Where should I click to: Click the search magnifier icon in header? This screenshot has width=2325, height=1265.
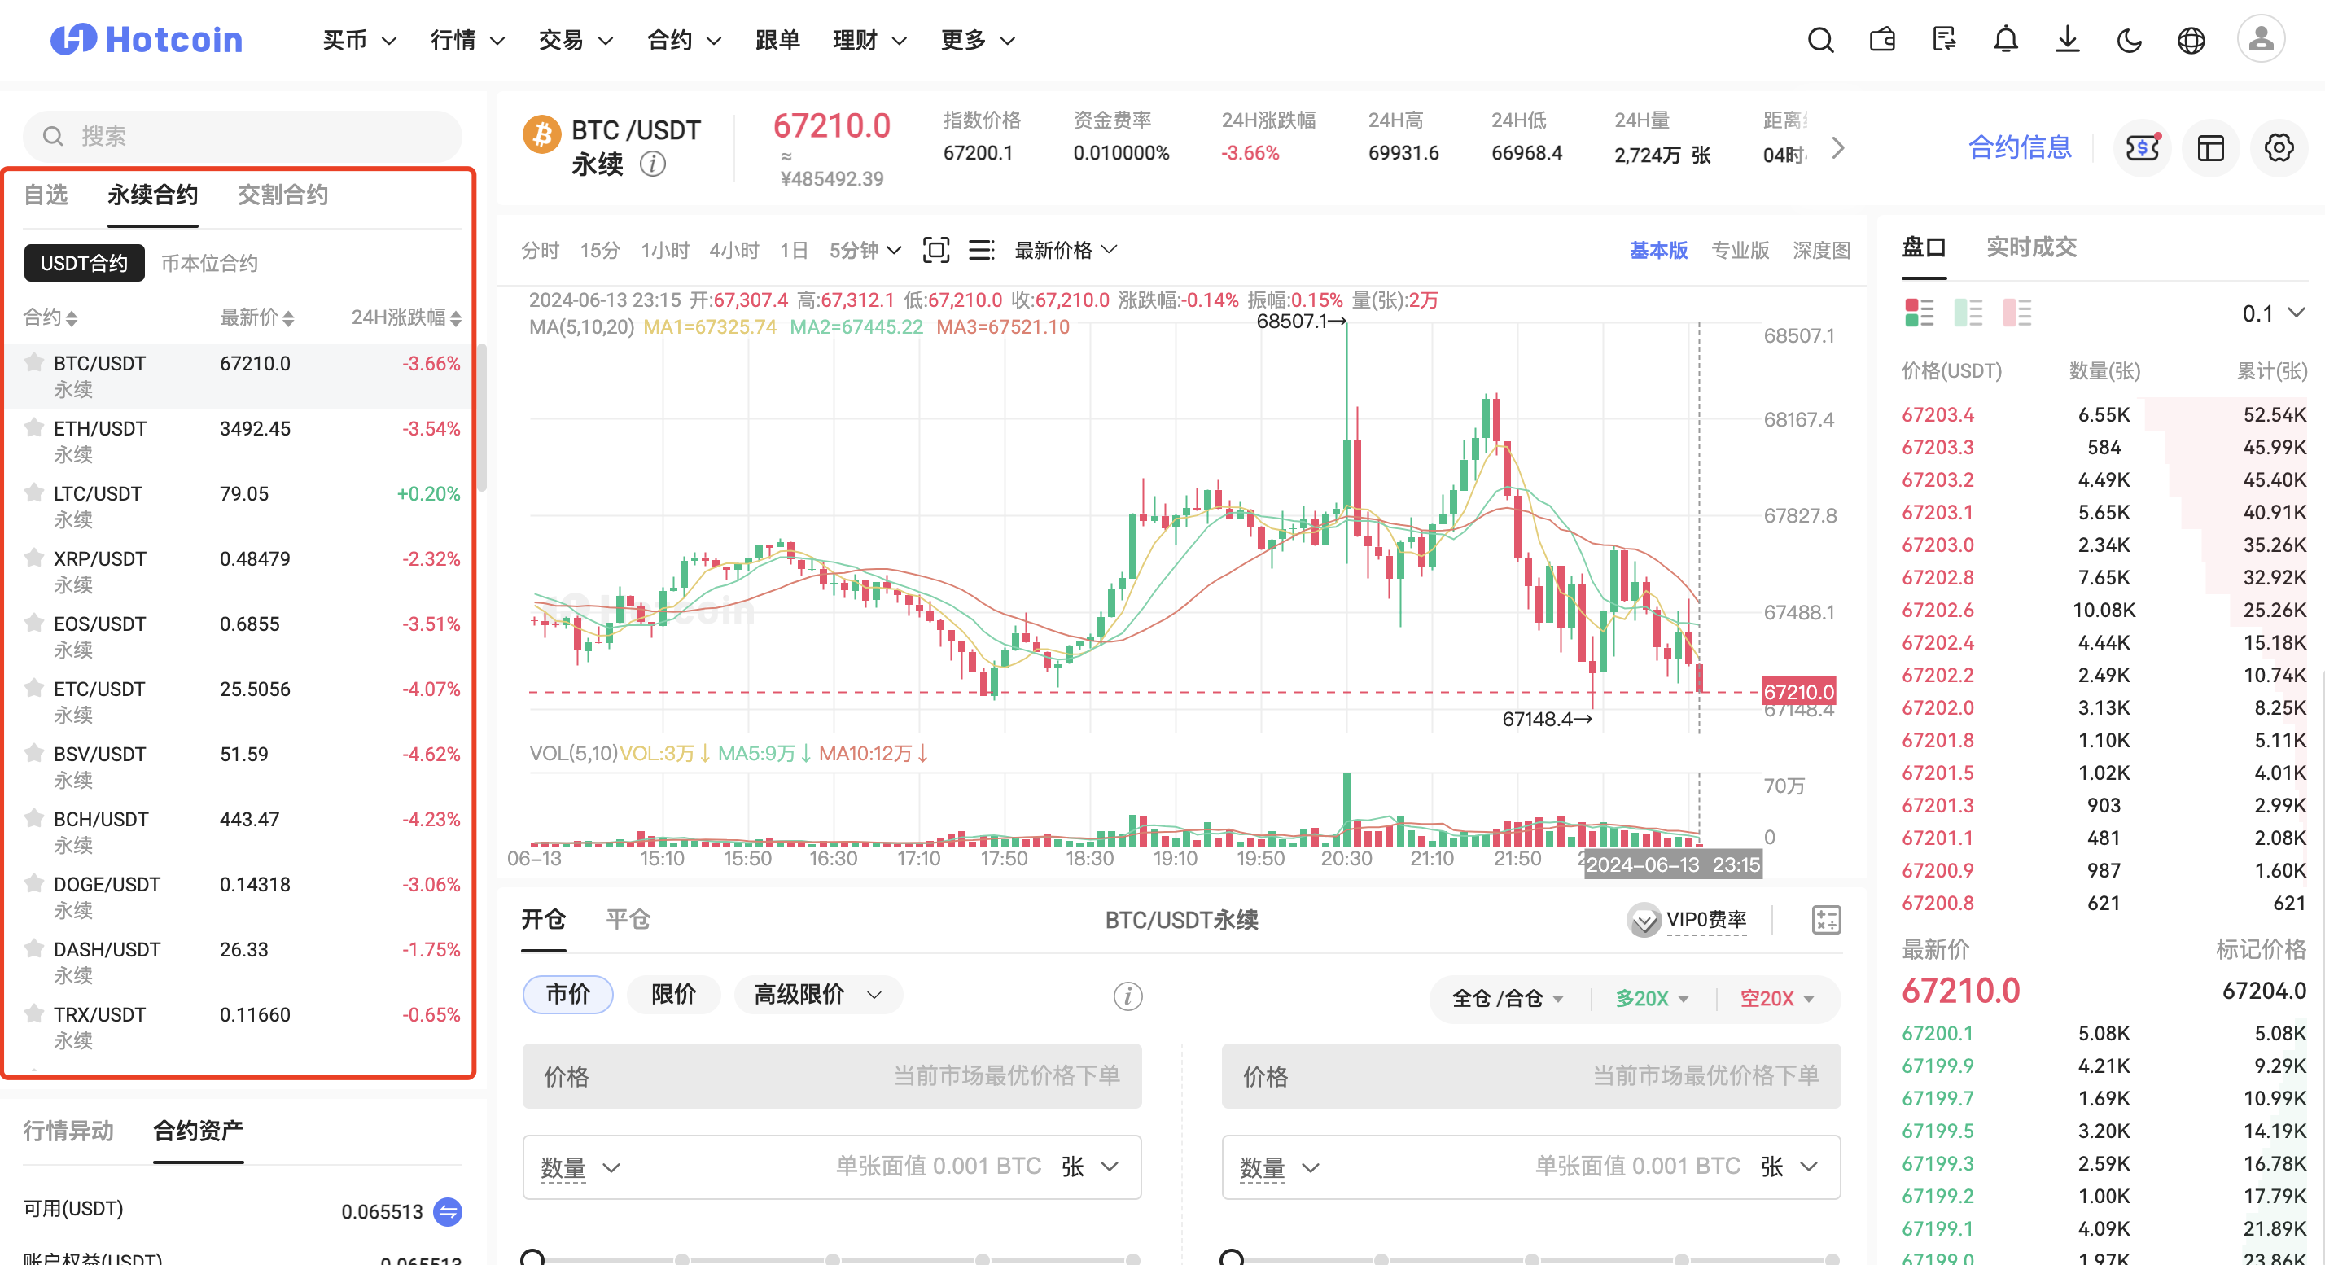[x=1819, y=41]
